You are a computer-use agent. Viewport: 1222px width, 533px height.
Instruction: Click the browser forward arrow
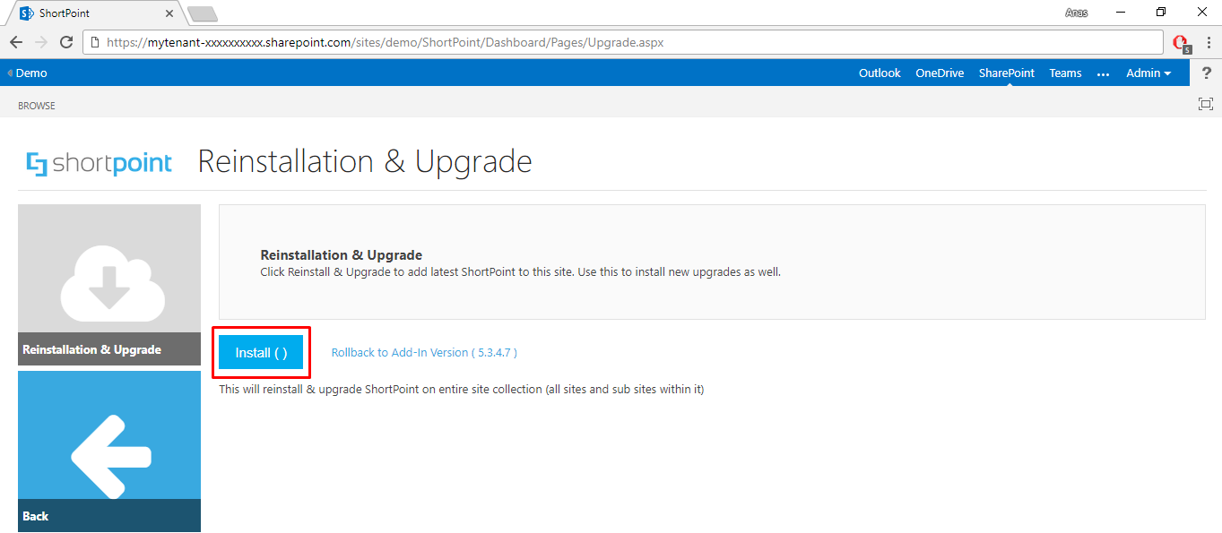tap(41, 42)
